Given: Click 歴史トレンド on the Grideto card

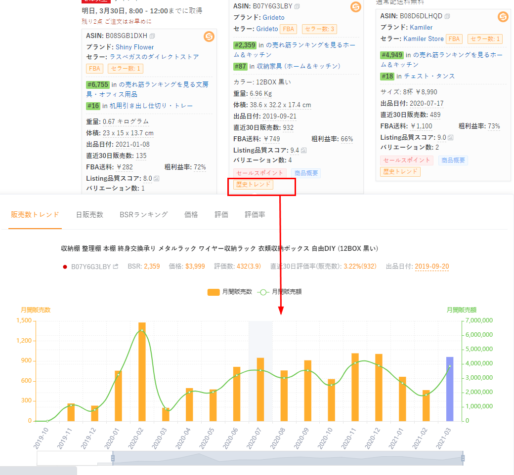Looking at the screenshot, I should pyautogui.click(x=253, y=185).
